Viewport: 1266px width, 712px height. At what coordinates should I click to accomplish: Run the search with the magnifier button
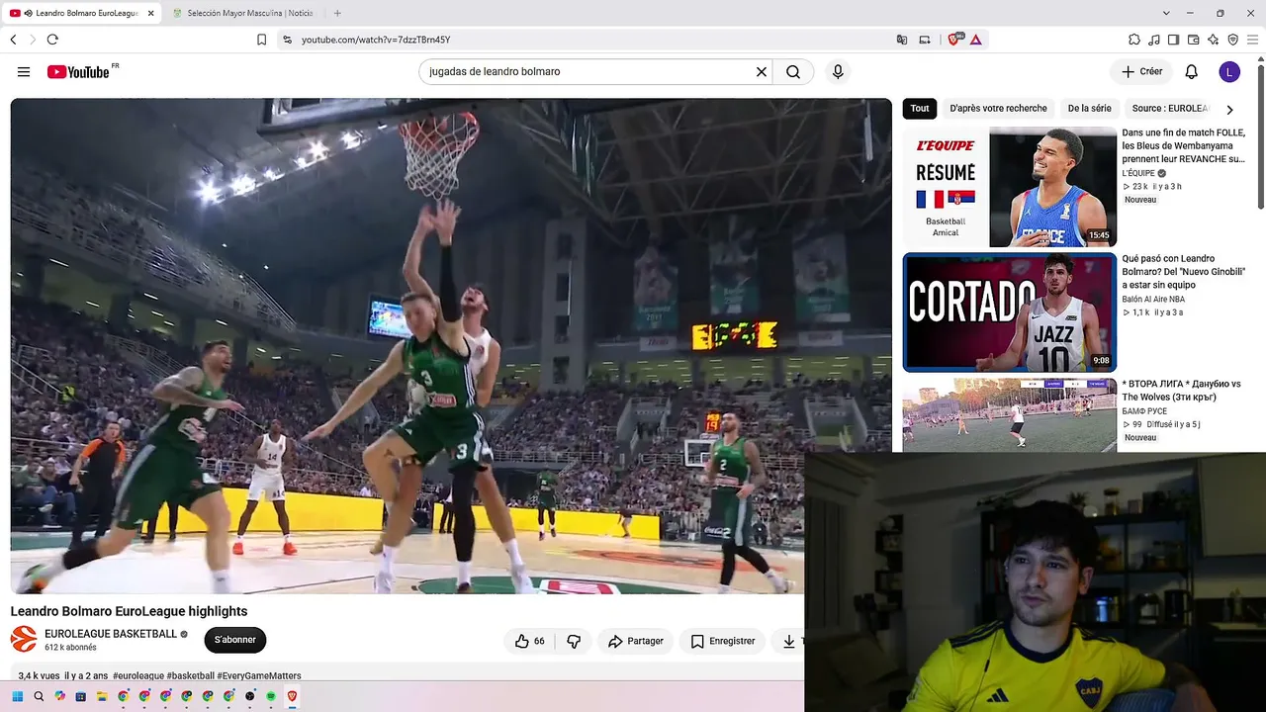(x=793, y=72)
